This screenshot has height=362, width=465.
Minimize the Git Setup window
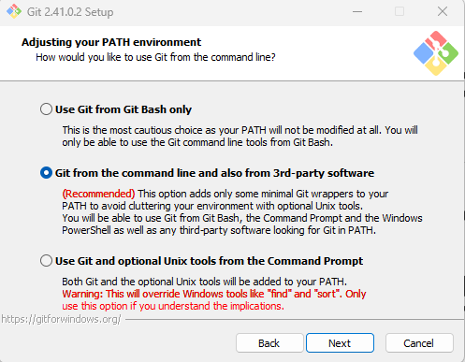[x=357, y=12]
